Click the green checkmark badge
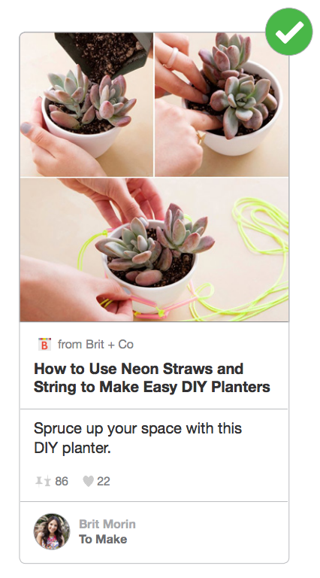This screenshot has height=578, width=320. pos(288,32)
